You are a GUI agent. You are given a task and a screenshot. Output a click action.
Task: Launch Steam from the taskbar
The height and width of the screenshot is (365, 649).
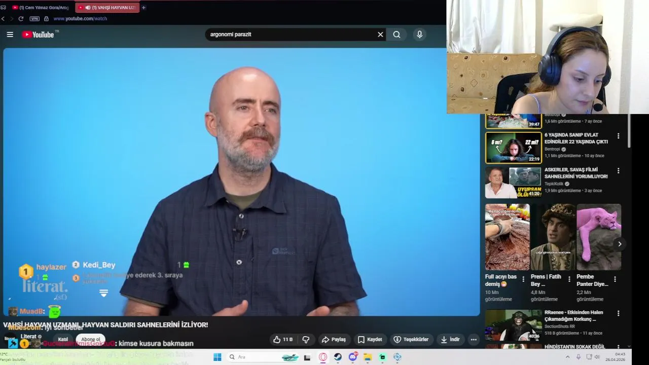338,357
